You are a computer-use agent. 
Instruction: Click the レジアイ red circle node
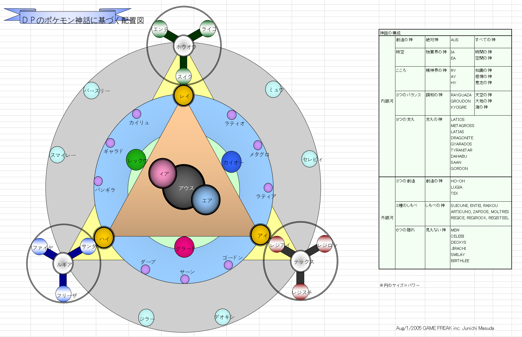point(277,244)
